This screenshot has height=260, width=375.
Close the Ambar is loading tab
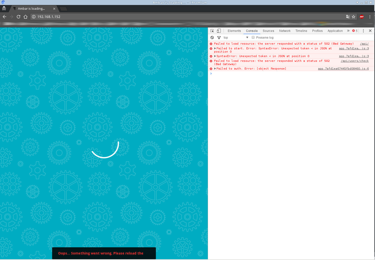54,8
